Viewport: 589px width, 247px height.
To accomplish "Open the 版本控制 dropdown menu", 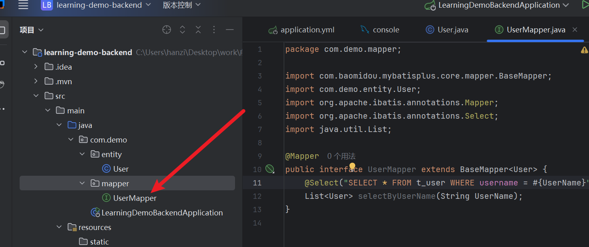I will [182, 5].
